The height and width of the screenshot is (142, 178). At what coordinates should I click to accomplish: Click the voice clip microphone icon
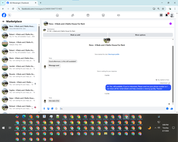[x=44, y=109]
